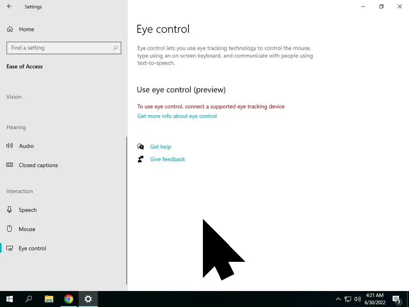This screenshot has width=409, height=307.
Task: Click the Vision section label
Action: point(14,97)
